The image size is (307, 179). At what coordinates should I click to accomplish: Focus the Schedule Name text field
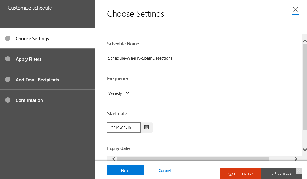pyautogui.click(x=205, y=58)
